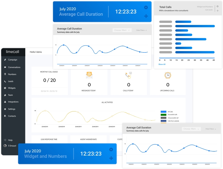
Task: Click Help link in sidebar
Action: pos(10,140)
